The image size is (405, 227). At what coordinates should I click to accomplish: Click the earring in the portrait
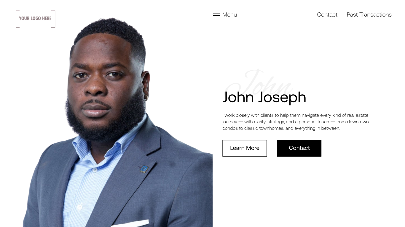coord(145,98)
